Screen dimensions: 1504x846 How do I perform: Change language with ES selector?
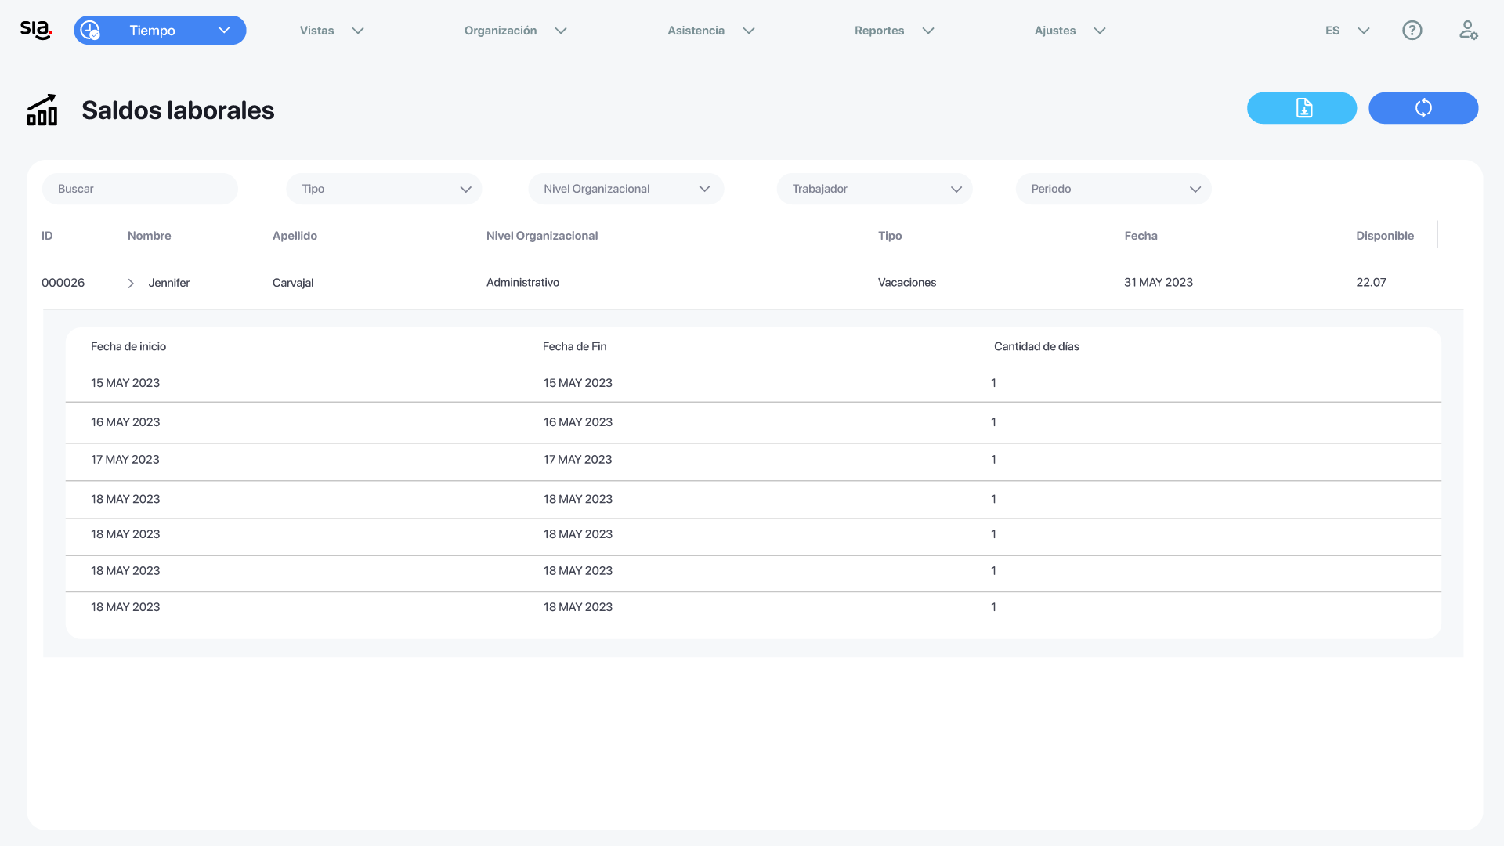tap(1347, 31)
